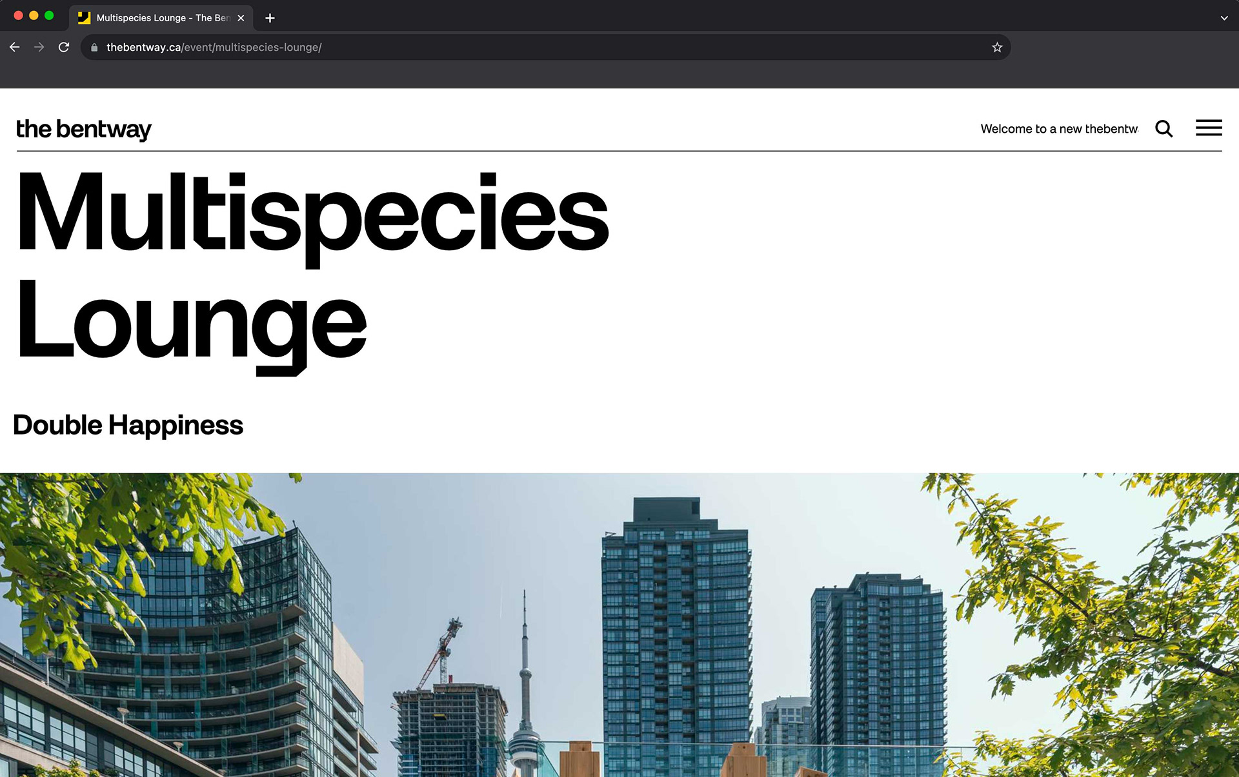This screenshot has width=1239, height=777.
Task: Close the Multispecies Lounge tab
Action: pos(241,18)
